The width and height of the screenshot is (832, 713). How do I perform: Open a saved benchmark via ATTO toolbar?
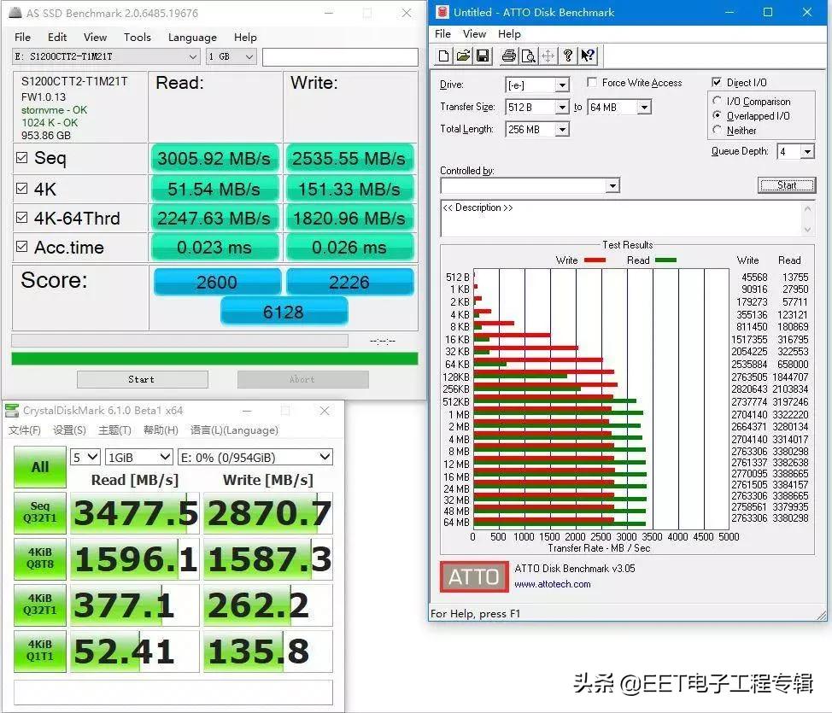pyautogui.click(x=465, y=56)
